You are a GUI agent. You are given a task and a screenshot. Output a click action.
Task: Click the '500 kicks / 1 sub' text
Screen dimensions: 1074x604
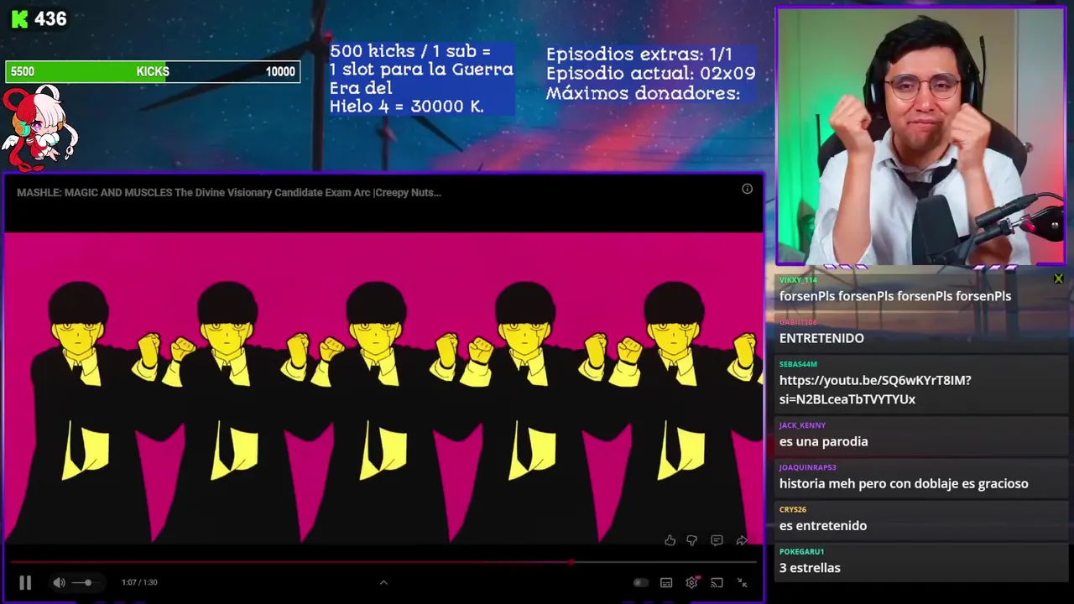tap(410, 52)
